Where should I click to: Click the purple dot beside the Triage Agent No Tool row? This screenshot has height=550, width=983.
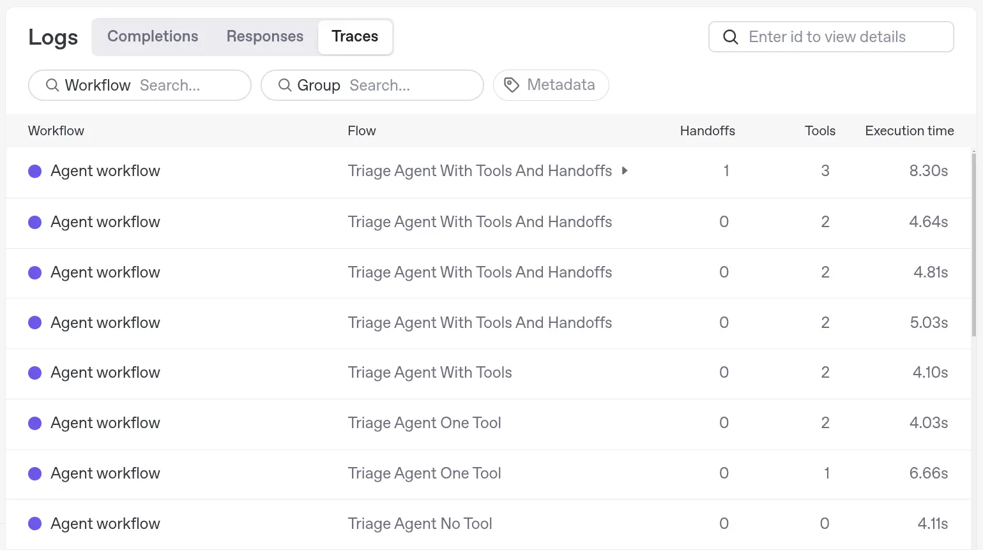(x=35, y=523)
